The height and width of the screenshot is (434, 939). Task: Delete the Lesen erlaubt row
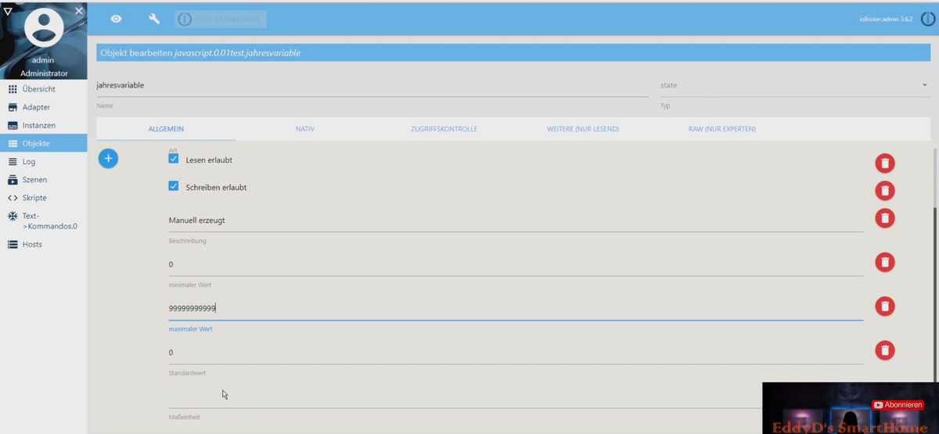[885, 163]
